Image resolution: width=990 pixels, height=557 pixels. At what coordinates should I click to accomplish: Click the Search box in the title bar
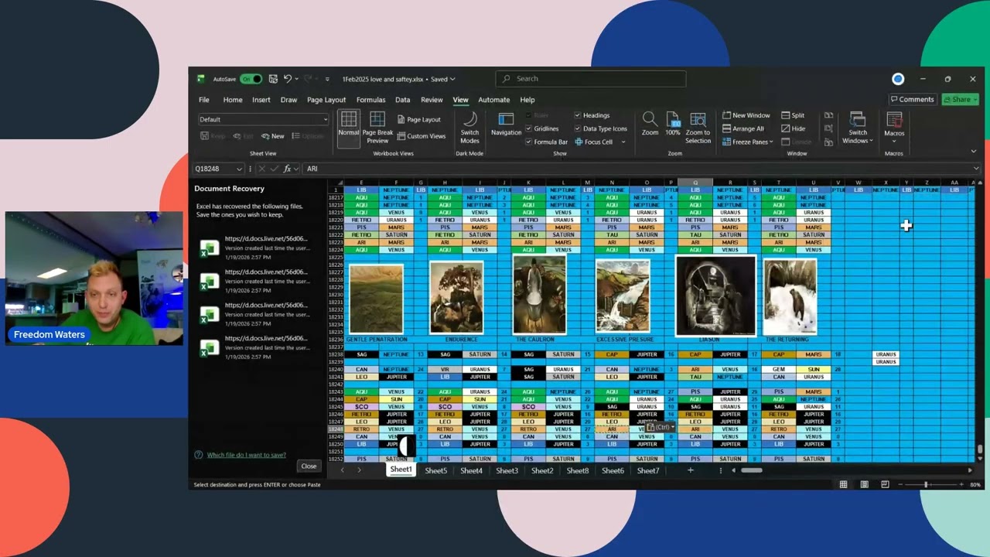(x=591, y=79)
